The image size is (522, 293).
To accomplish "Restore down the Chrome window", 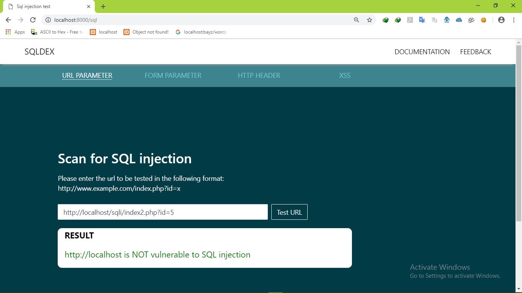I will [496, 5].
